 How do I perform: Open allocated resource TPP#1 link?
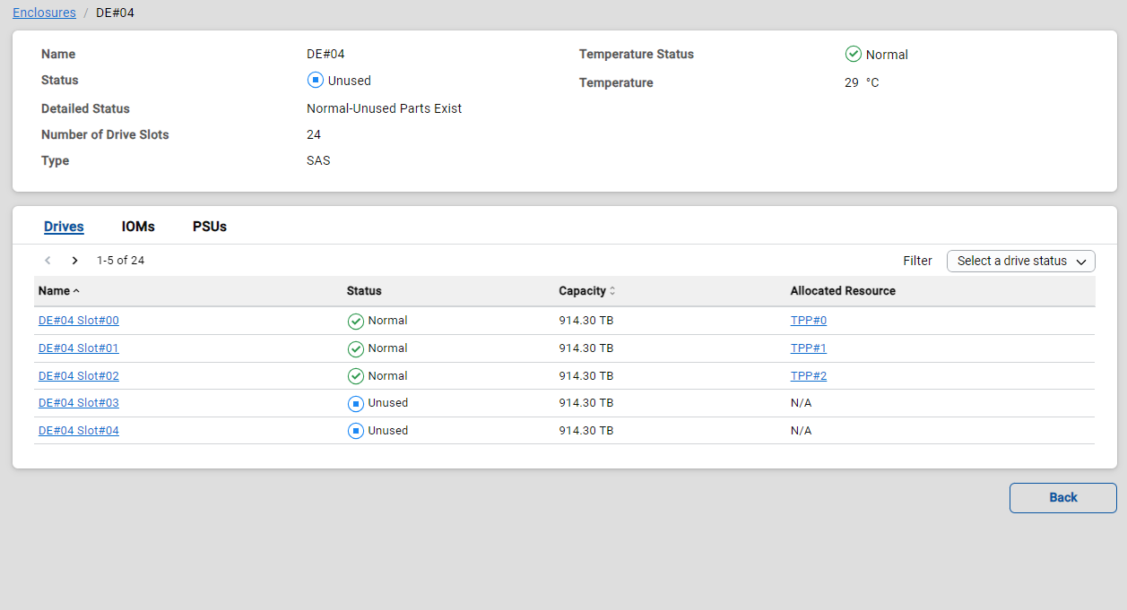tap(808, 348)
